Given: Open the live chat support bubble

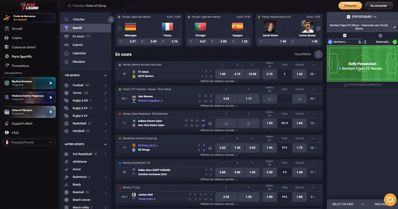Looking at the screenshot, I should point(390,200).
